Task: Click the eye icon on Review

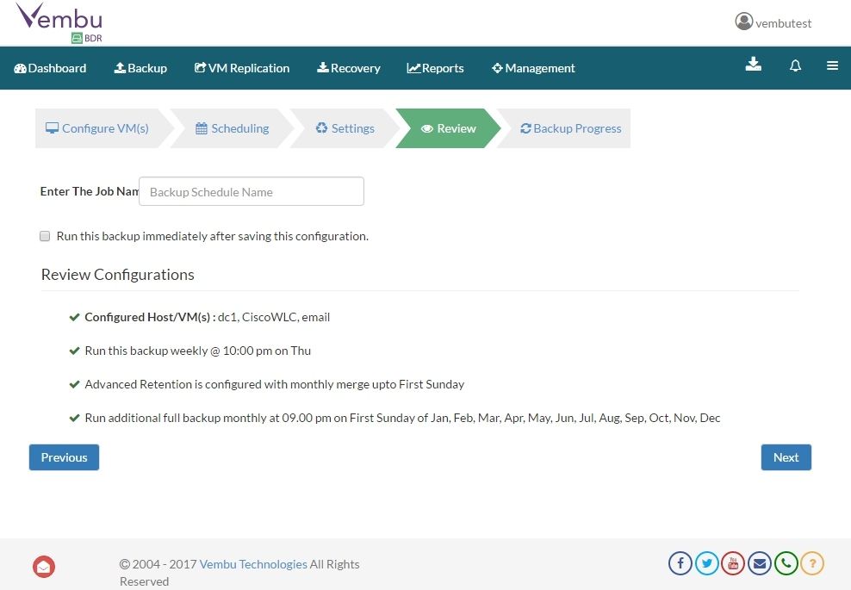Action: pyautogui.click(x=427, y=128)
